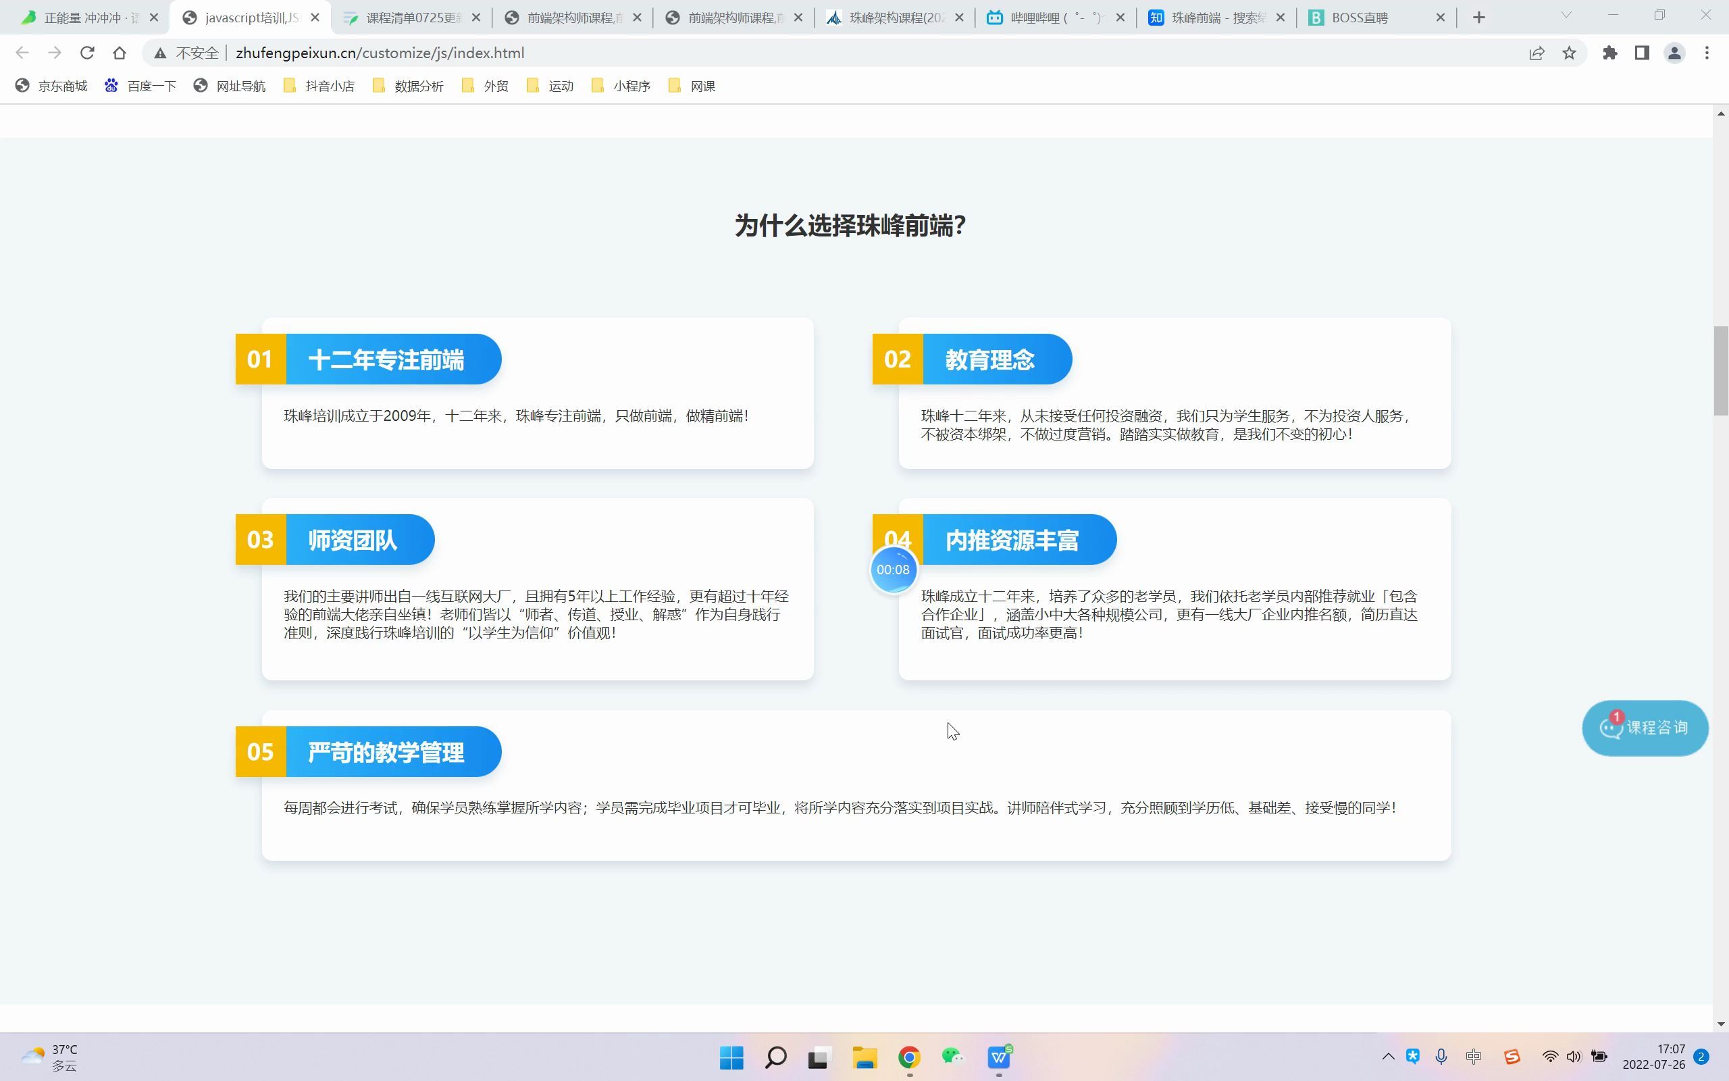Open the tab search dropdown arrow
This screenshot has height=1081, width=1729.
tap(1566, 16)
